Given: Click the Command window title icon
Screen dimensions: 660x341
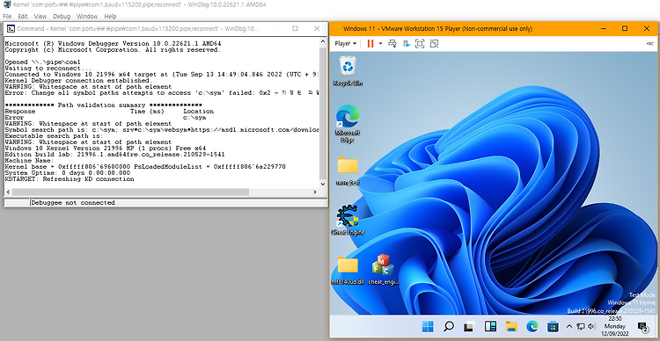Looking at the screenshot, I should (x=11, y=29).
